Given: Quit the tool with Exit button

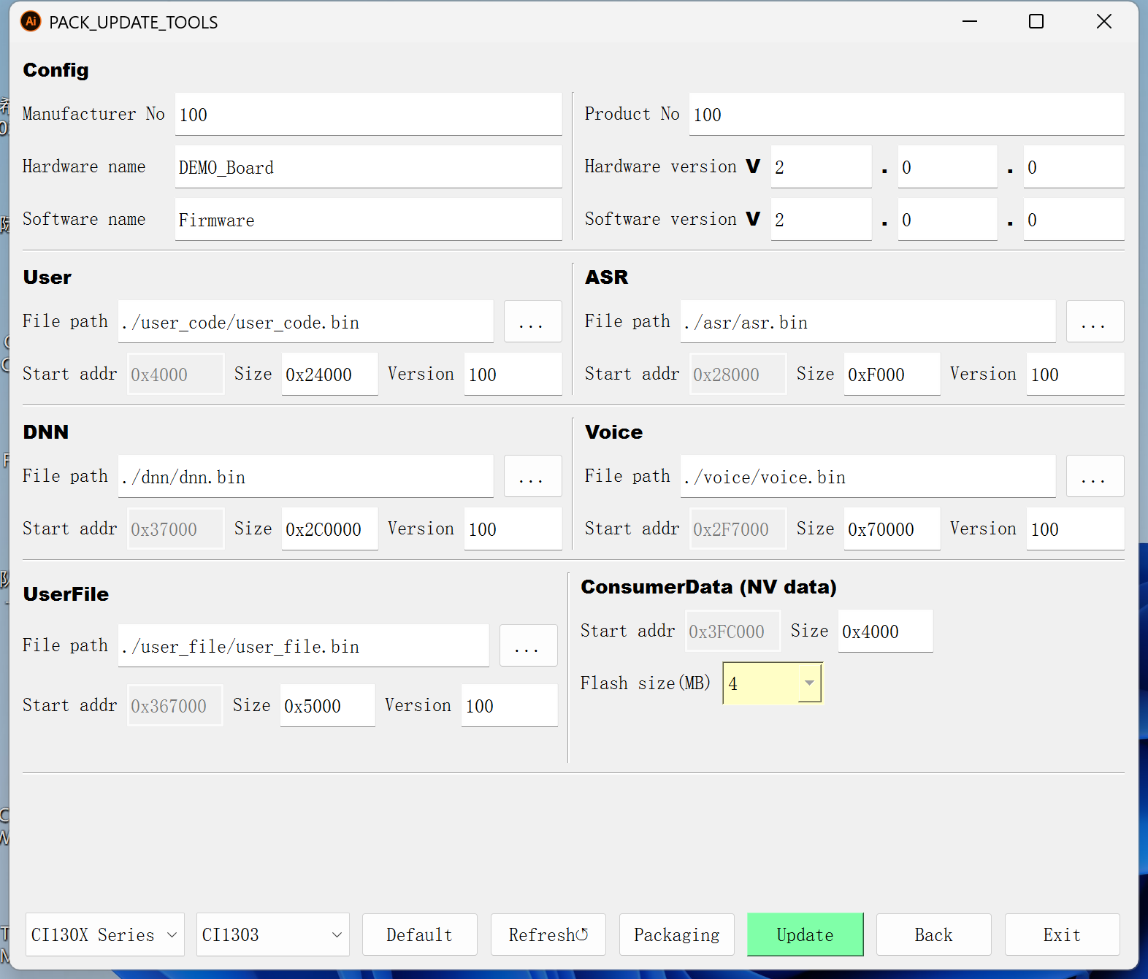Looking at the screenshot, I should [x=1061, y=934].
